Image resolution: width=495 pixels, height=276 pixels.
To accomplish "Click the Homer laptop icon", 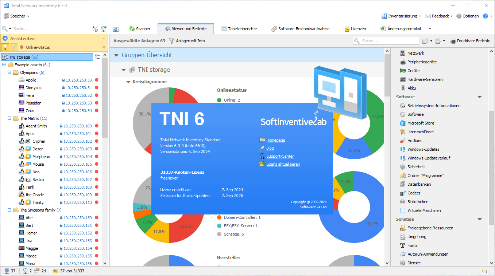I will [21, 233].
